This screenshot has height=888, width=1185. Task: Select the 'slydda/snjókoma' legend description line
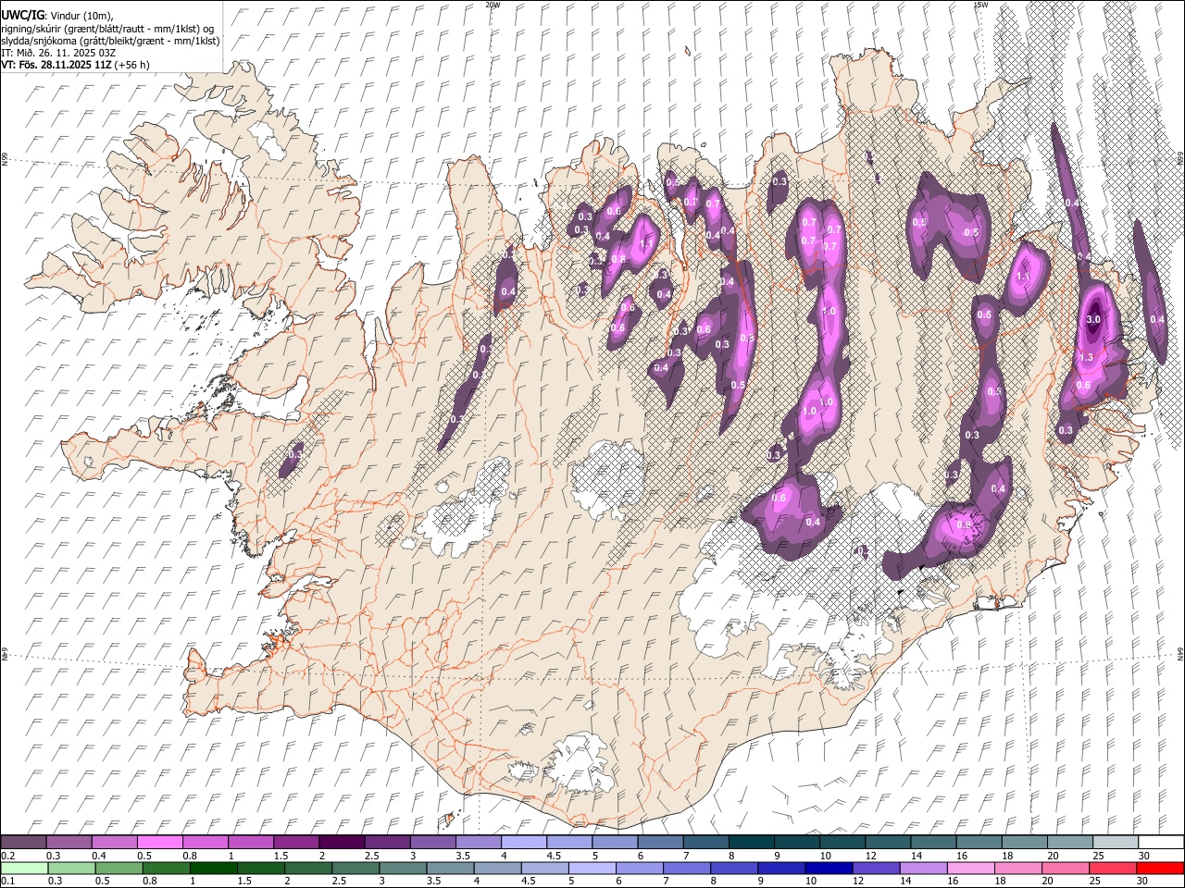110,41
